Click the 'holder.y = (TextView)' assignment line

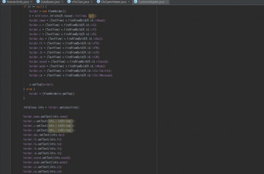point(63,30)
